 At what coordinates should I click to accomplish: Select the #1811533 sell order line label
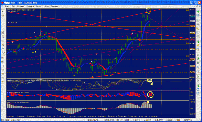coord(12,23)
